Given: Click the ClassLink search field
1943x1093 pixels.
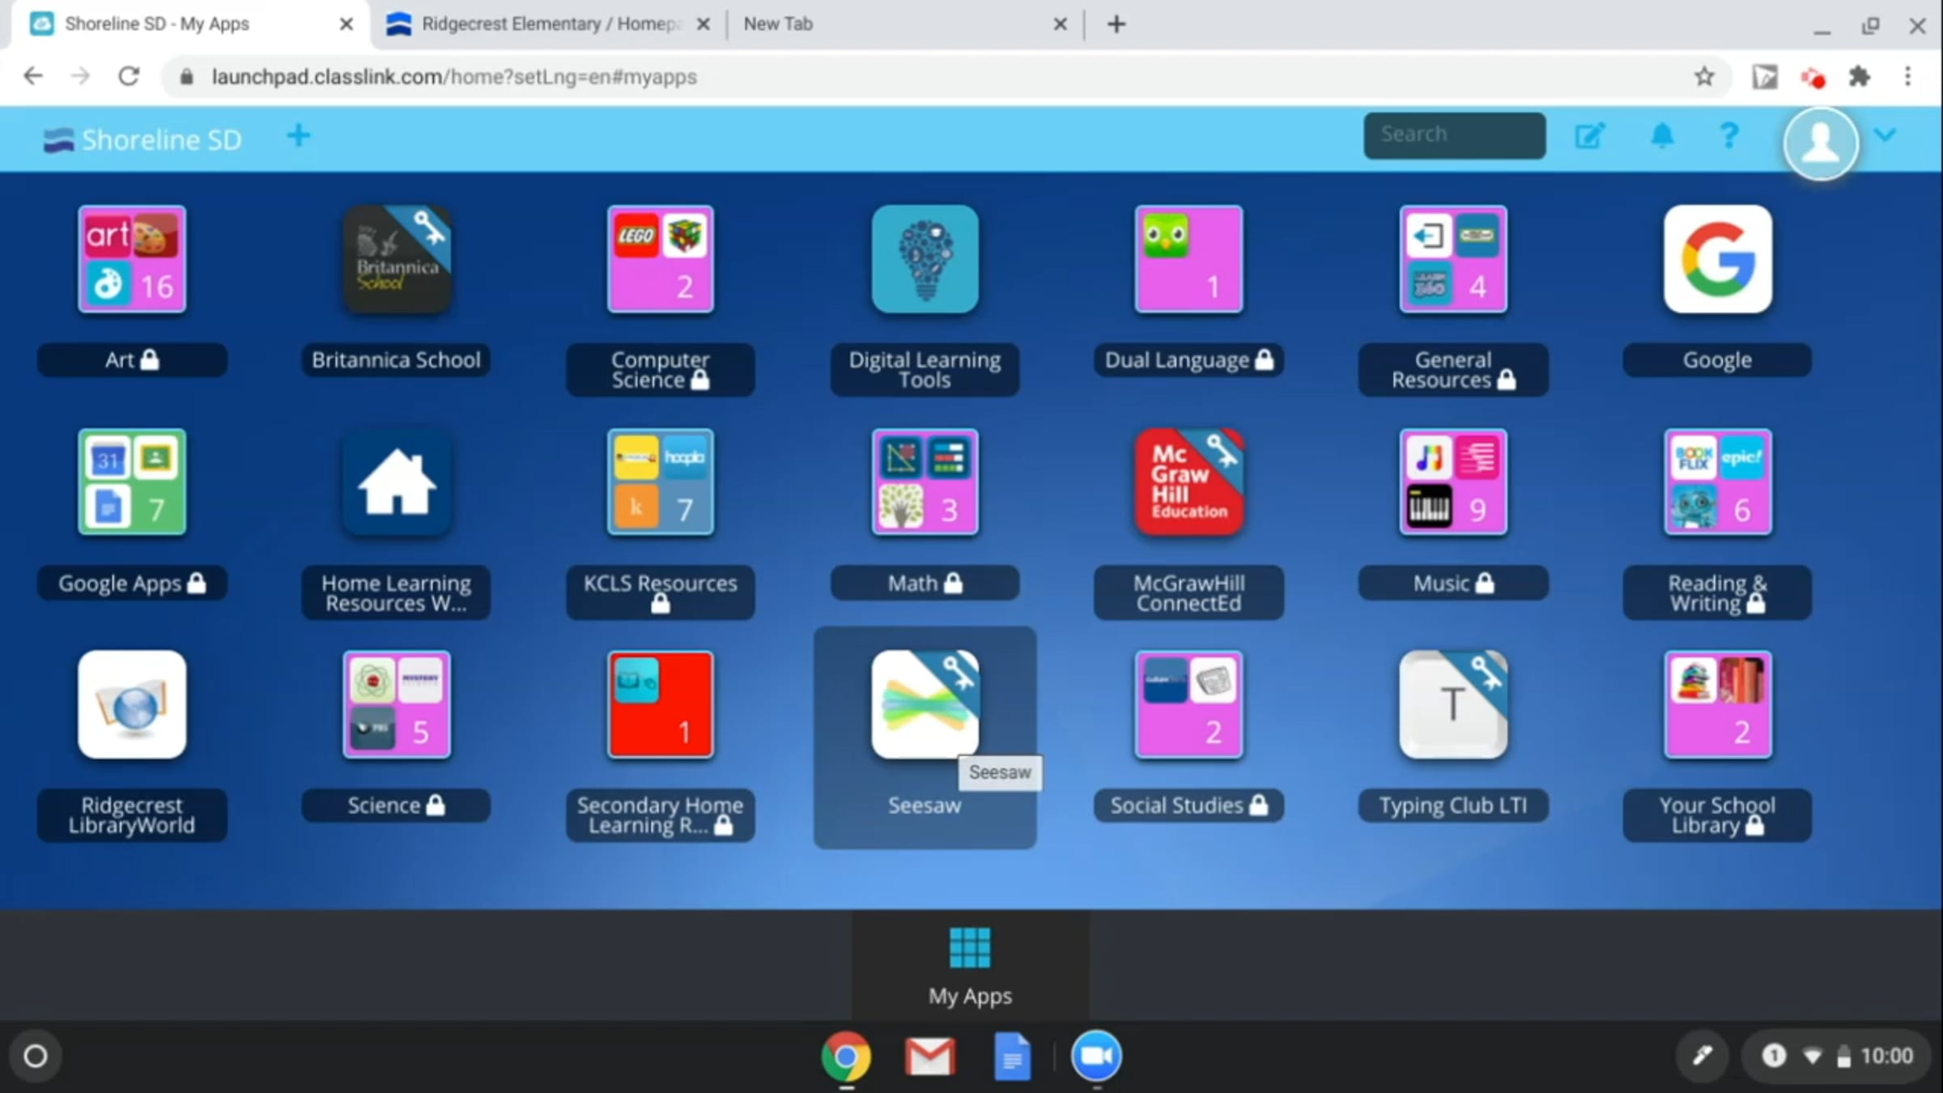Looking at the screenshot, I should click(x=1454, y=134).
